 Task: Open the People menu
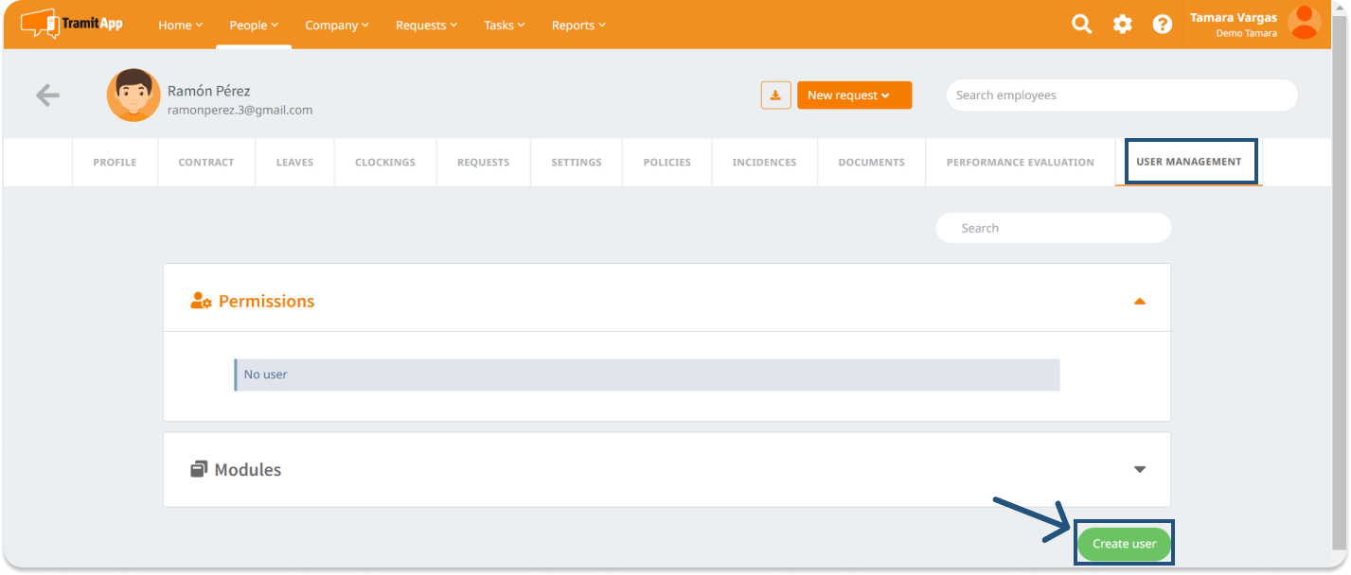[254, 26]
